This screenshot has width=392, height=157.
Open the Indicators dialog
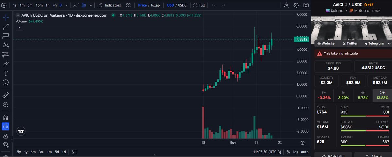coord(110,5)
